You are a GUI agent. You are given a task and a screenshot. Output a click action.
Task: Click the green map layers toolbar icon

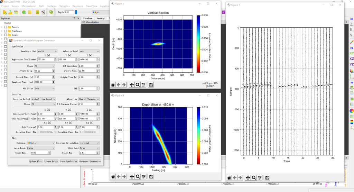point(51,12)
